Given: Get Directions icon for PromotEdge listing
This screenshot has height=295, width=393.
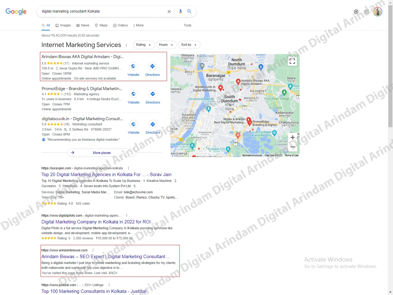Looking at the screenshot, I should pos(153,94).
